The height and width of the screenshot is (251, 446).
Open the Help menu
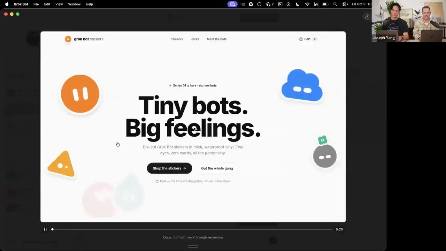[x=89, y=4]
